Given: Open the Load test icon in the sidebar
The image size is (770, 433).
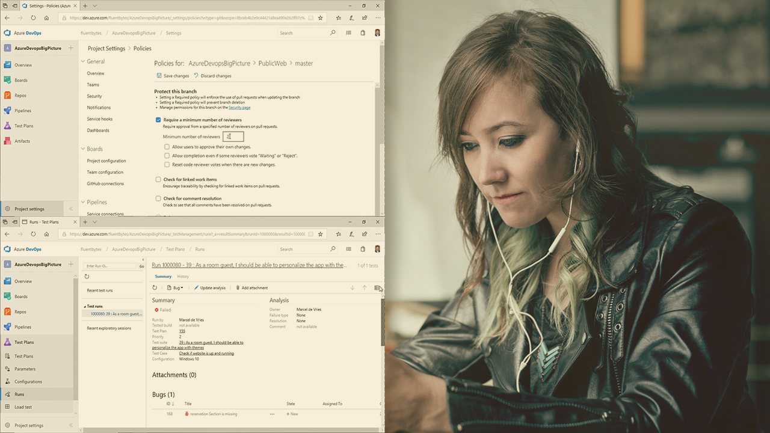Looking at the screenshot, I should (x=7, y=407).
